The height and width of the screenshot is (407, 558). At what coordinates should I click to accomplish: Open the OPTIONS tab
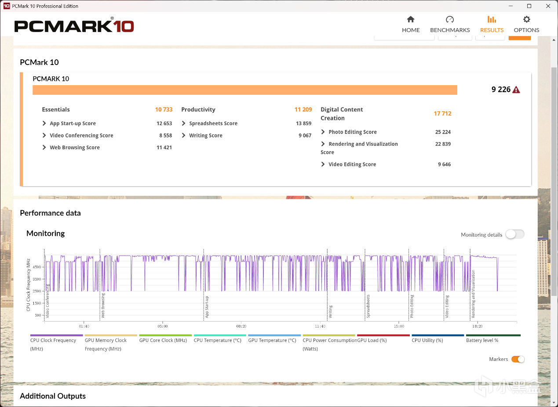(x=526, y=25)
